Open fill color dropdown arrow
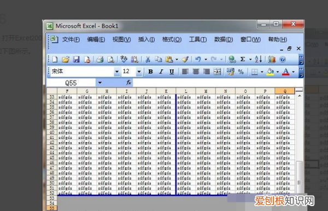The height and width of the screenshot is (211, 328). [278, 72]
